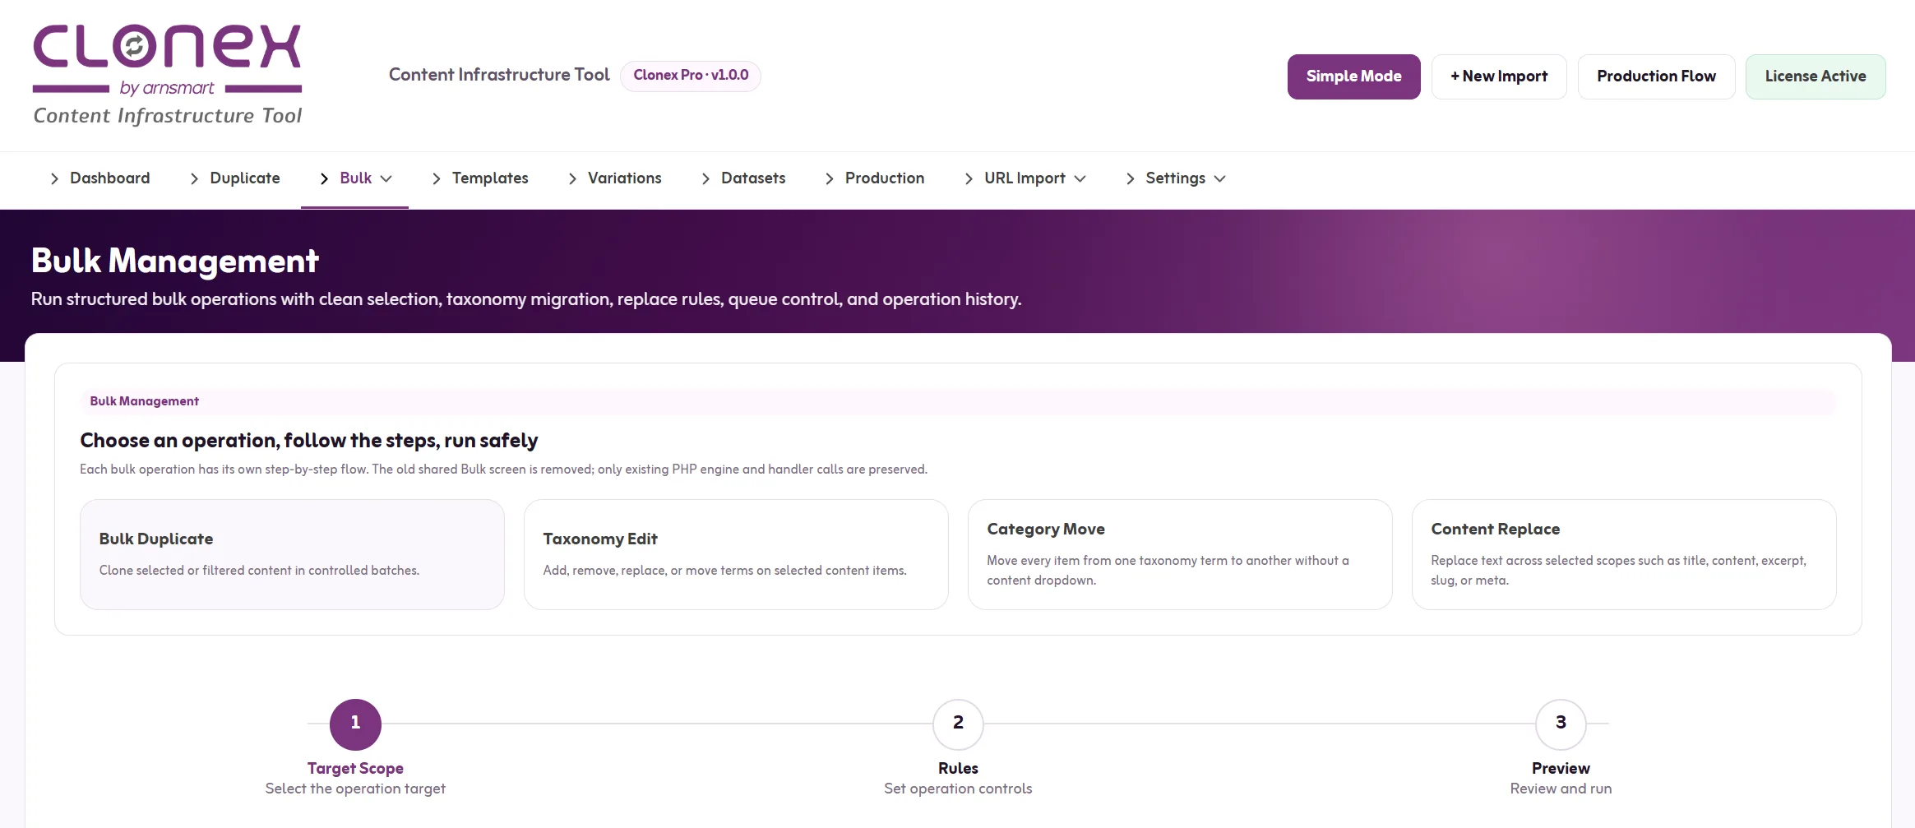1915x828 pixels.
Task: Click the License Active badge
Action: (1816, 76)
